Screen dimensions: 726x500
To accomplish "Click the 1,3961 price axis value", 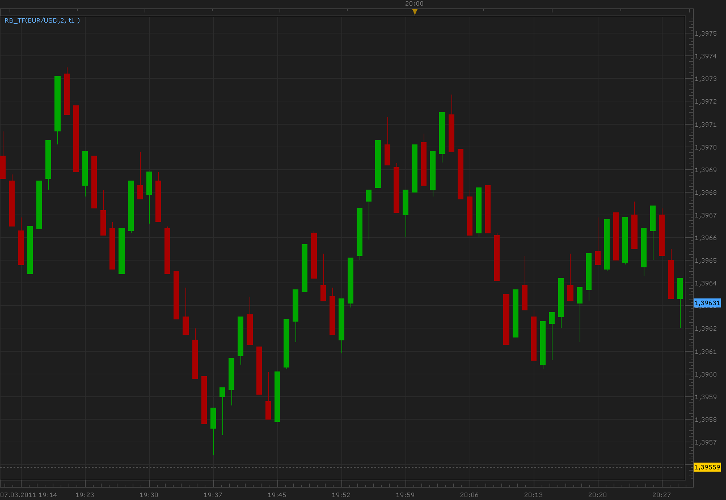I will point(706,352).
